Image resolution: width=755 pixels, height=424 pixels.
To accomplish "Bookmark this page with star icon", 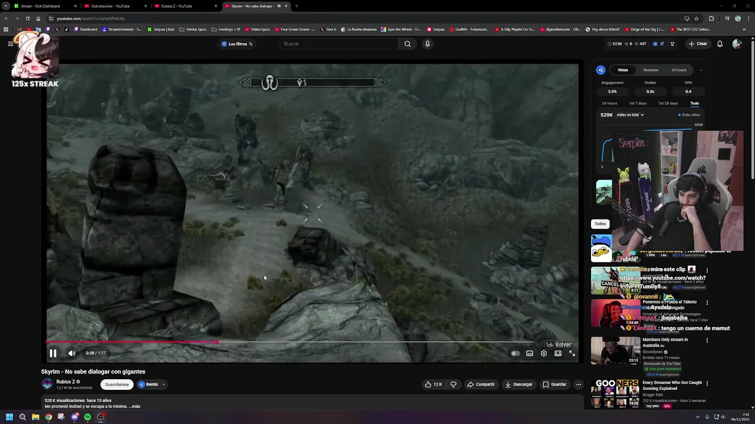I will click(697, 18).
